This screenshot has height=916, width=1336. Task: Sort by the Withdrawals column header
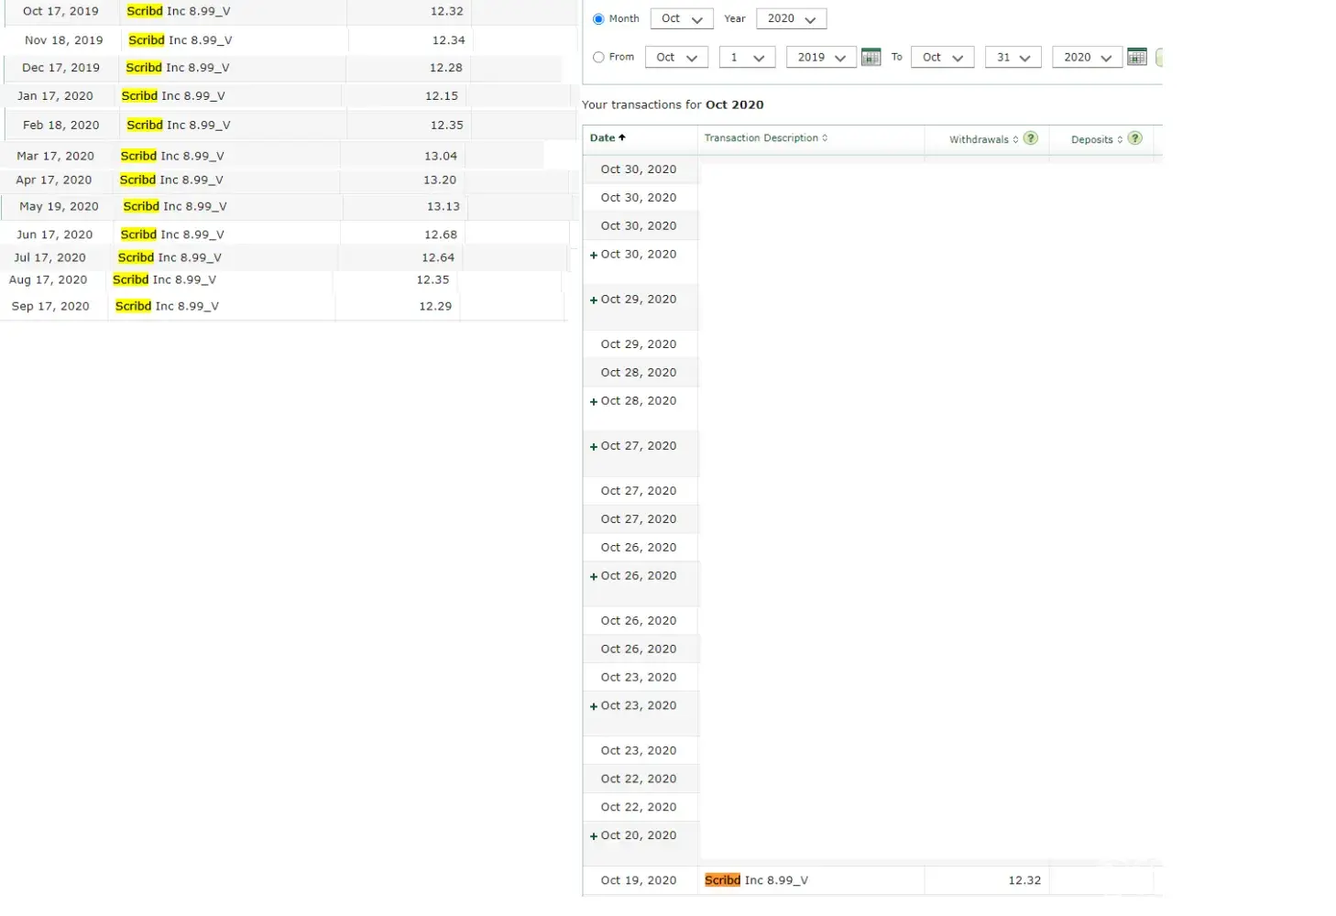(x=979, y=140)
